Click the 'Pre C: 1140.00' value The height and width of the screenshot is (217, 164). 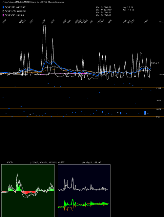104,15
